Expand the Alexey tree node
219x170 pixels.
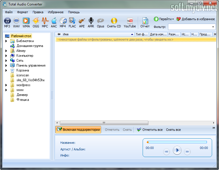tap(6, 51)
